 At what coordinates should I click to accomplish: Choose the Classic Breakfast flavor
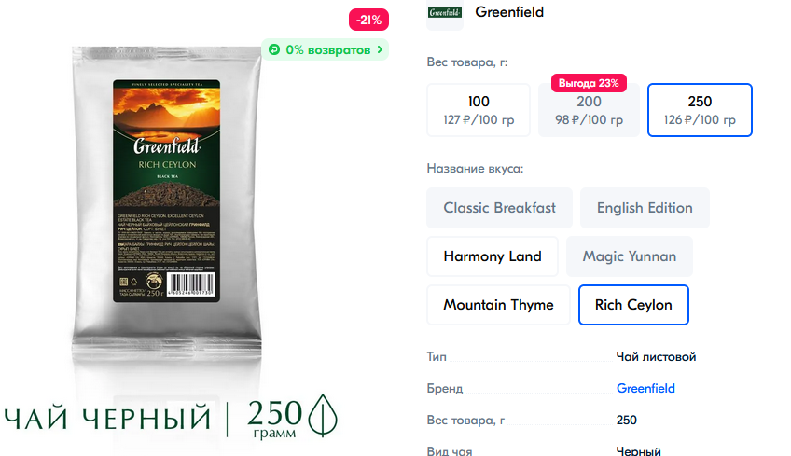pyautogui.click(x=499, y=208)
